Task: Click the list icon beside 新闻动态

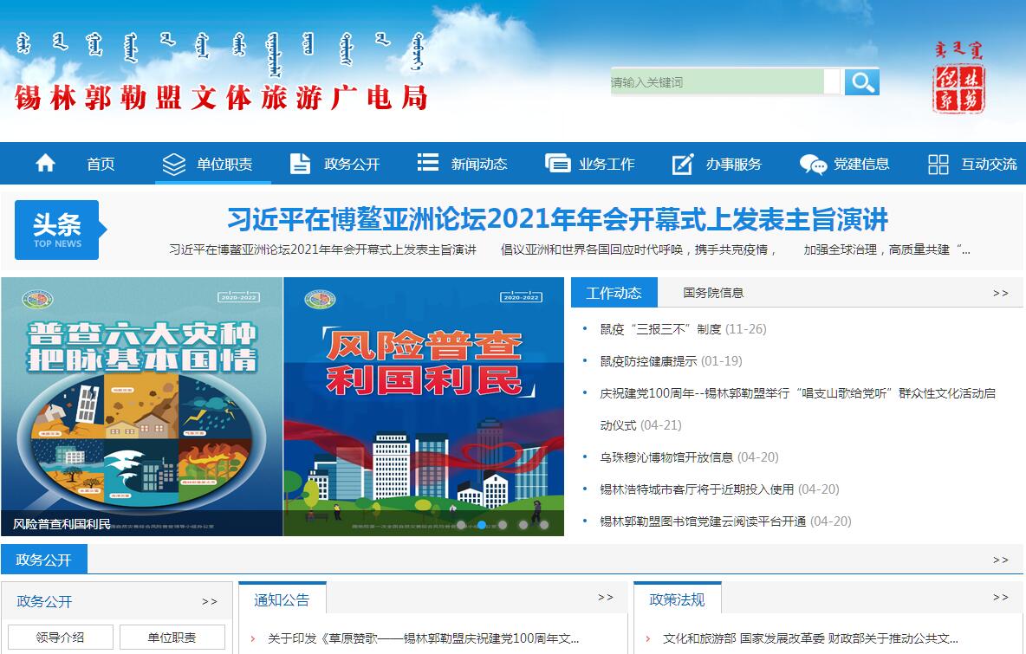Action: [x=427, y=163]
